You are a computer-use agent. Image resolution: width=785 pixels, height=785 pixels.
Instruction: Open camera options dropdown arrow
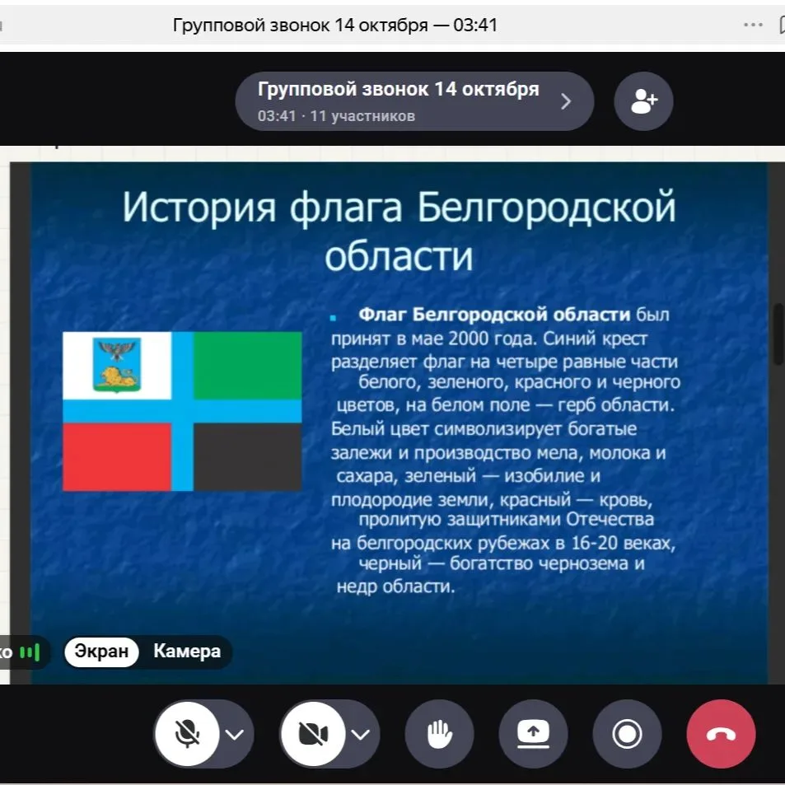(x=361, y=735)
